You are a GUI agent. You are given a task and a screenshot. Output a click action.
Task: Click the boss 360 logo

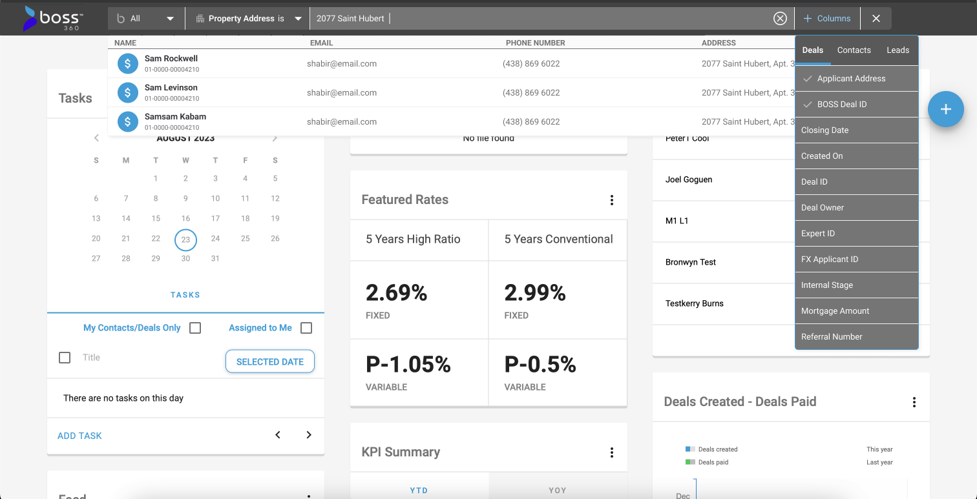point(54,19)
